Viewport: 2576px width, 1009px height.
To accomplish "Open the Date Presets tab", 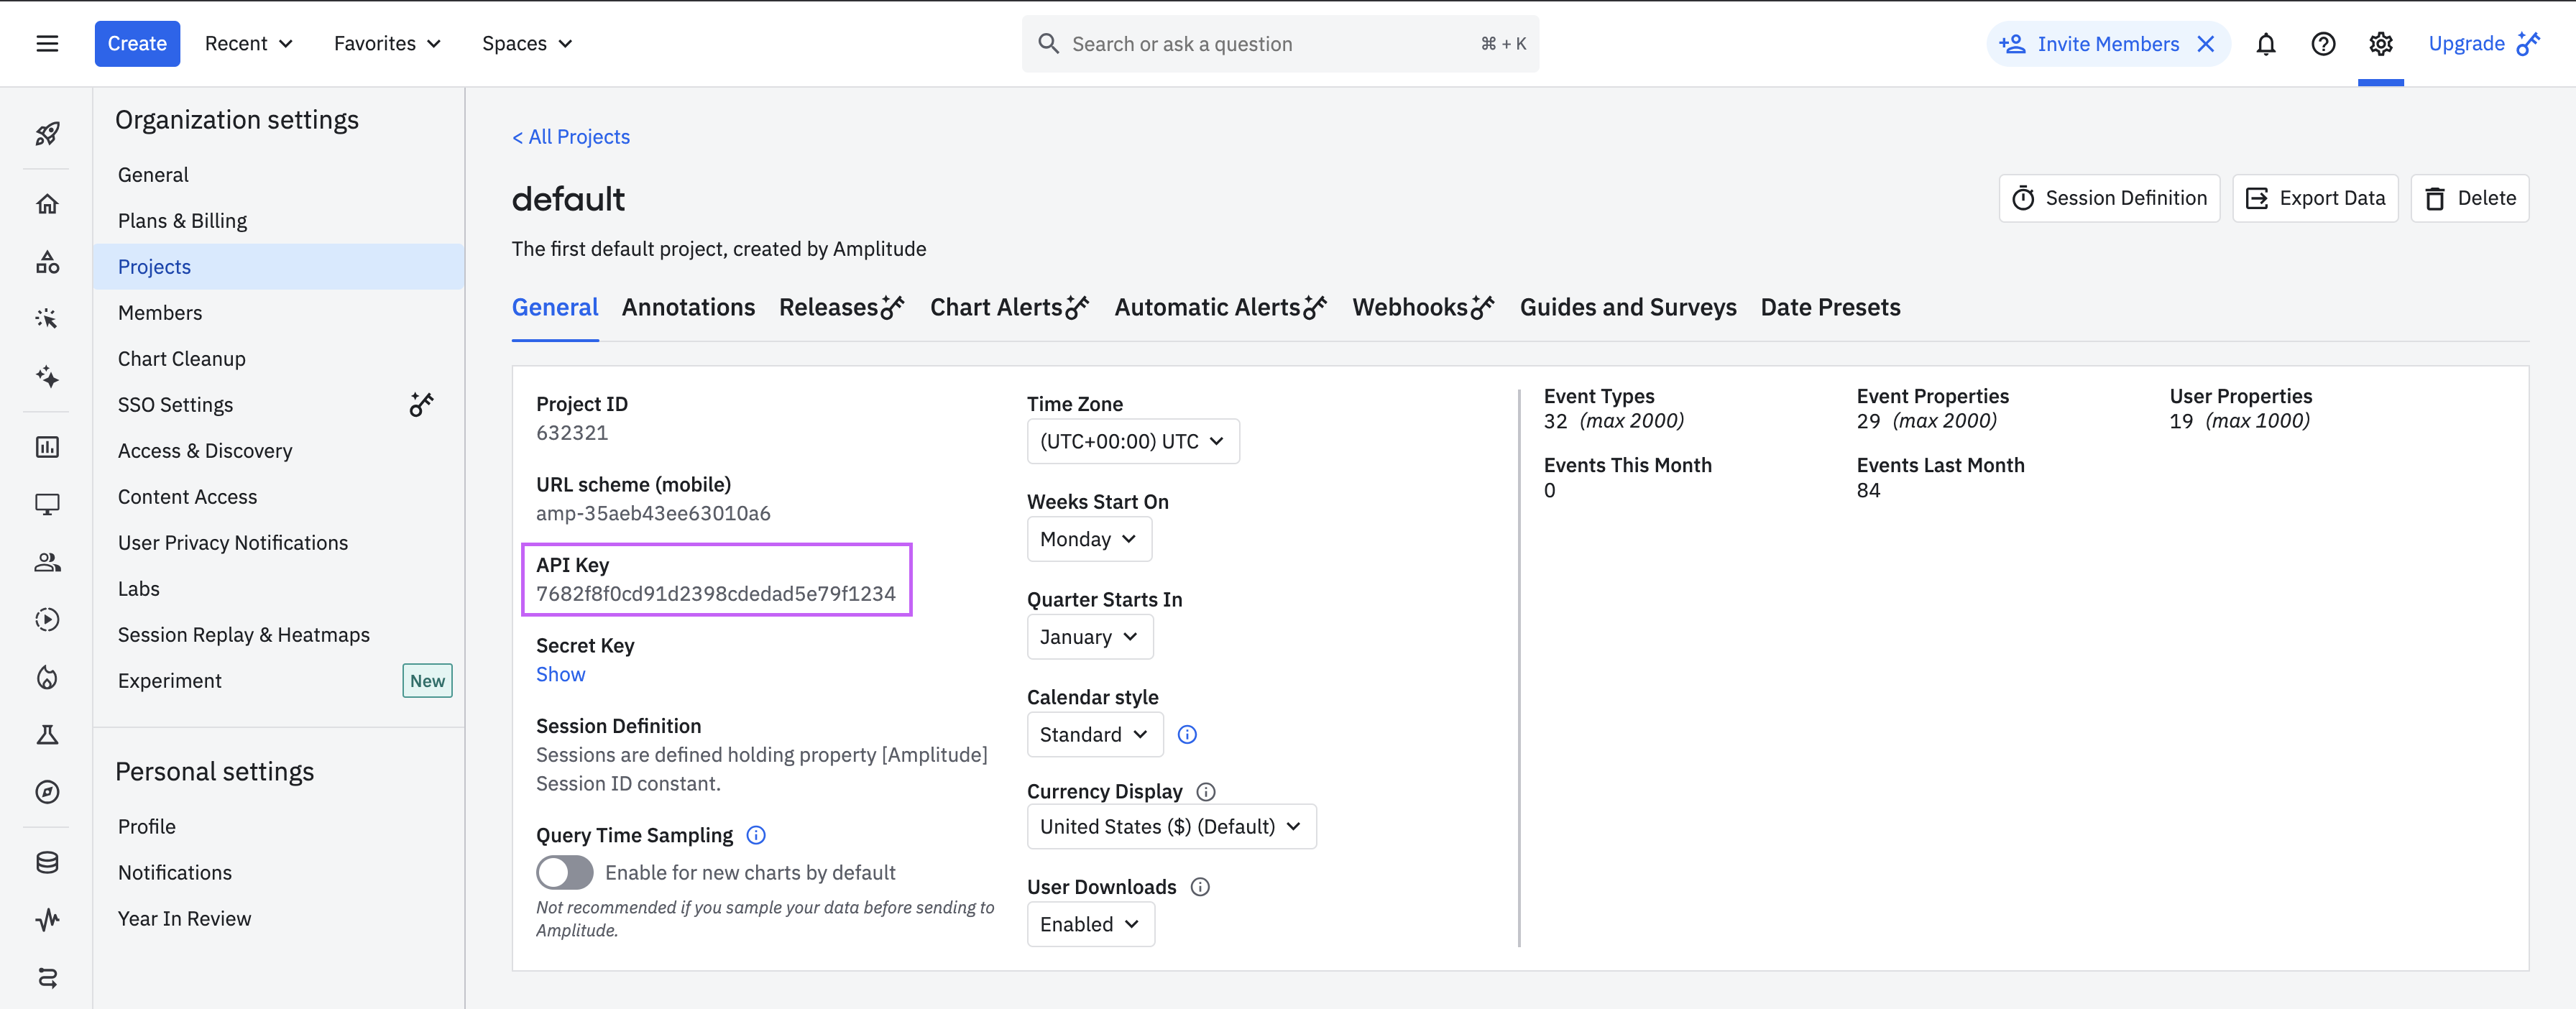I will [x=1829, y=308].
